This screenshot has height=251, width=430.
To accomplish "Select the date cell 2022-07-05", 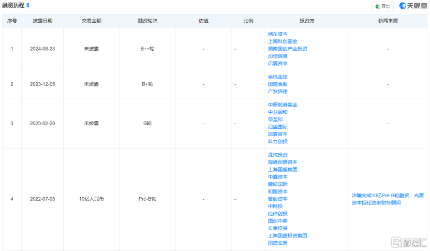I will coord(42,199).
